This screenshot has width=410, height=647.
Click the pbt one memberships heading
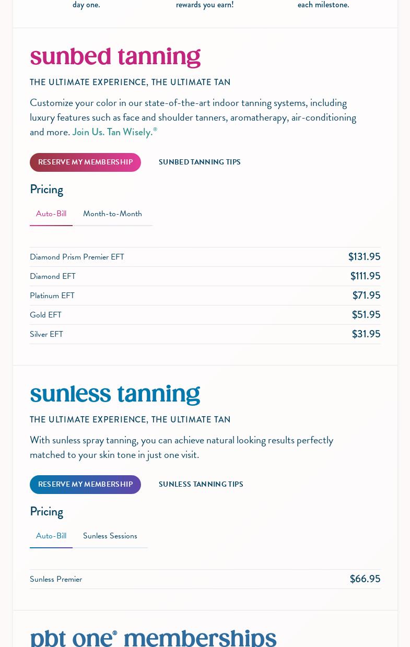click(153, 638)
